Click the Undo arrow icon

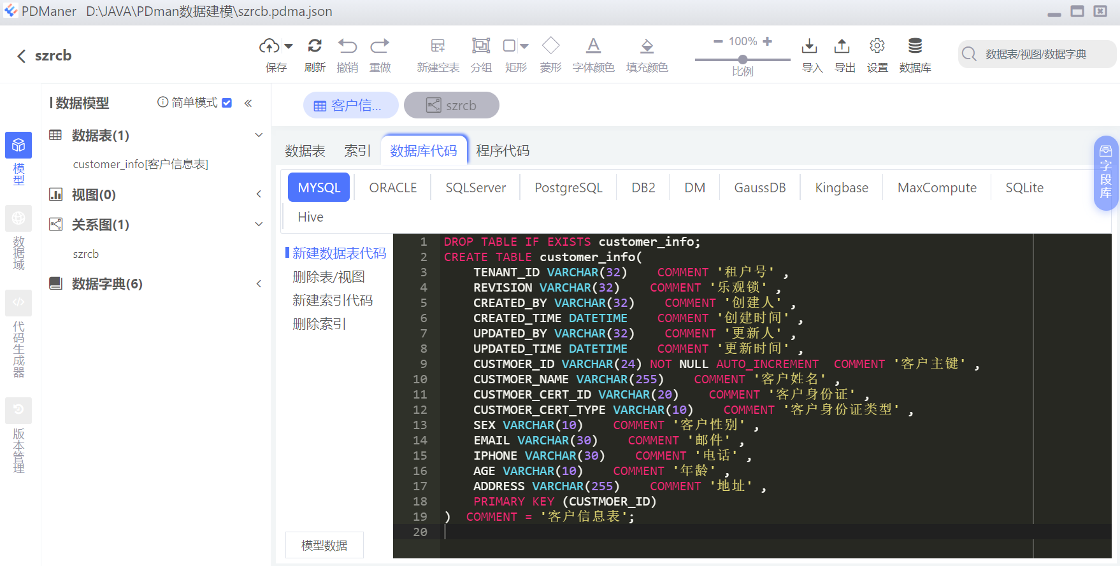pos(347,46)
